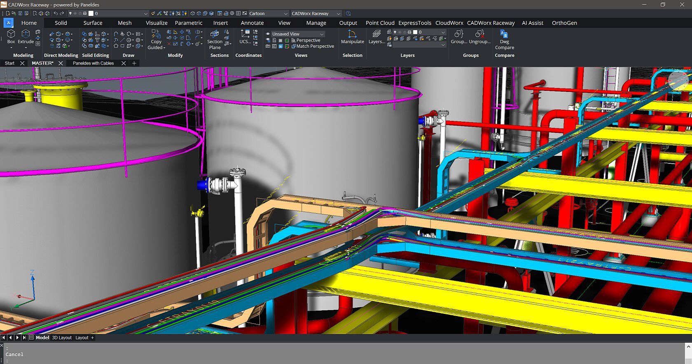Screen dimensions: 692x364
Task: Open the UCS coordinates tool
Action: point(245,37)
